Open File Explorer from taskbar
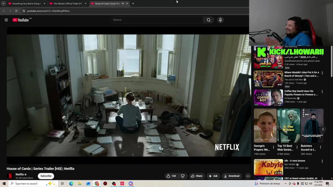The width and height of the screenshot is (333, 187). pos(80,184)
